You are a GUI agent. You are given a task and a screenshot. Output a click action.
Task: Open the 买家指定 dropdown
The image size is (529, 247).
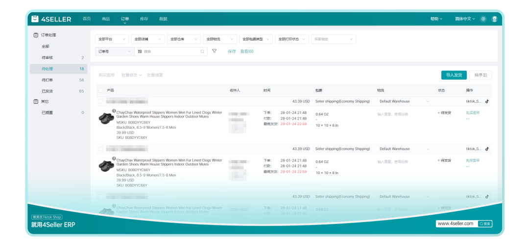pos(334,39)
